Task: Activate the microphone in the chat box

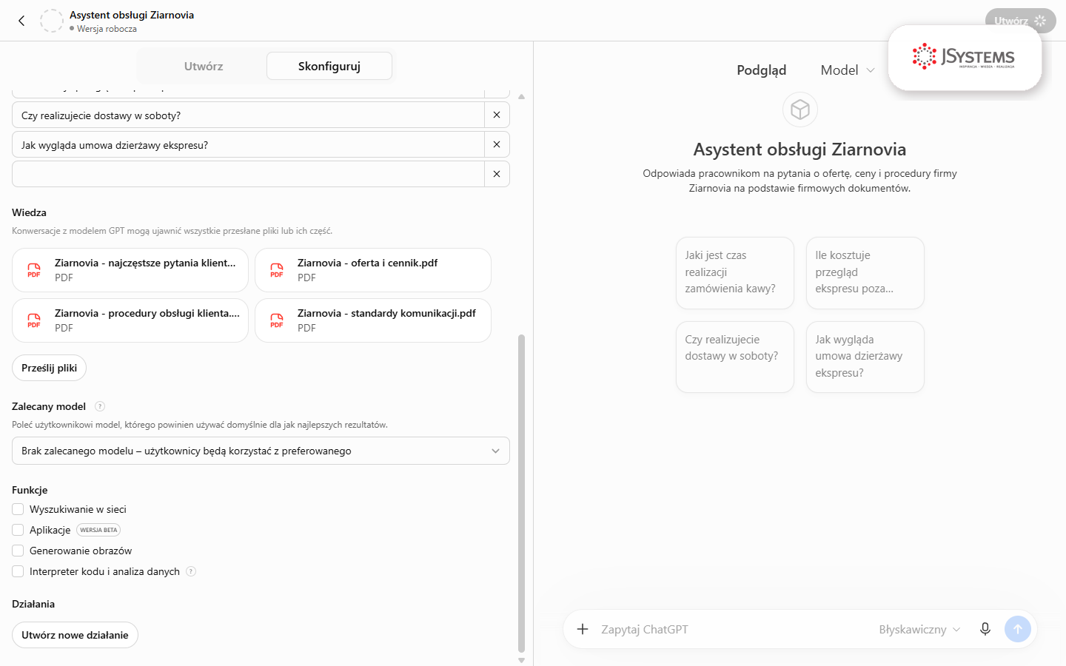Action: 985,629
